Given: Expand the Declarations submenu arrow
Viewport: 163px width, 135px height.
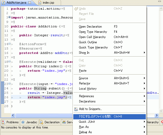Looking at the screenshot, I should [x=144, y=101].
